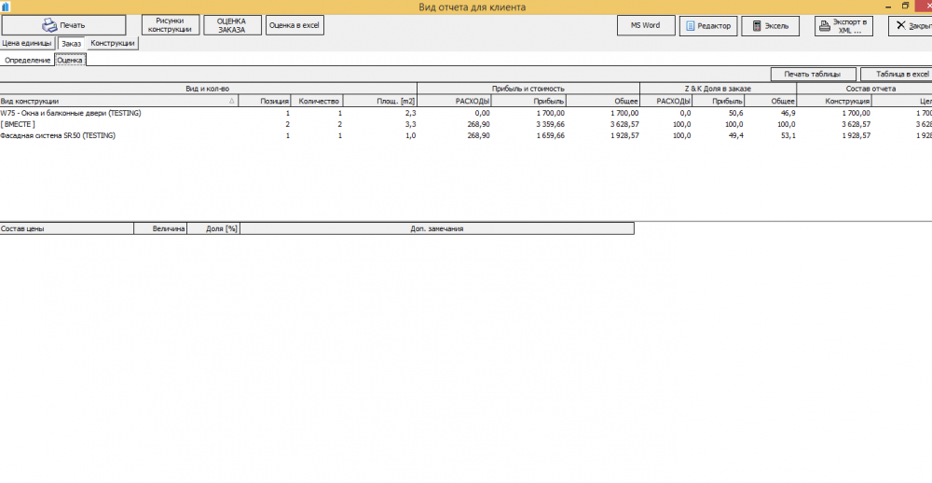Click the Закрыть close button
The height and width of the screenshot is (483, 932).
tap(910, 26)
